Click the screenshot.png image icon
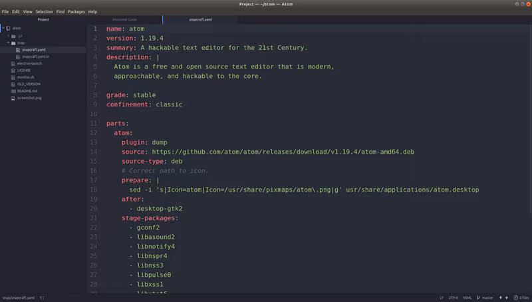Image resolution: width=532 pixels, height=302 pixels. coord(13,98)
